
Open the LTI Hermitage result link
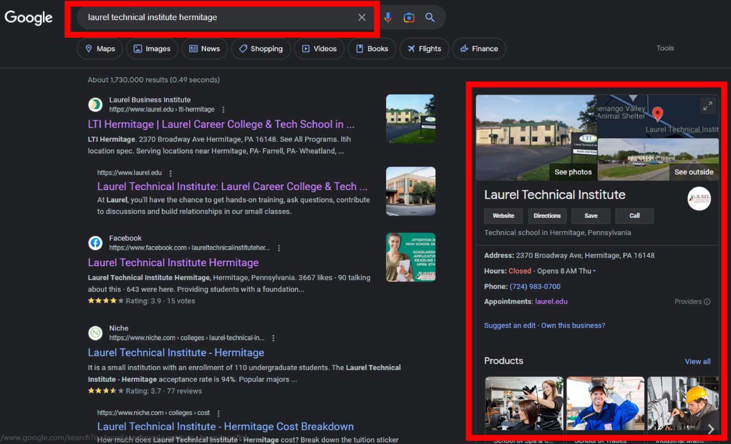click(x=221, y=124)
